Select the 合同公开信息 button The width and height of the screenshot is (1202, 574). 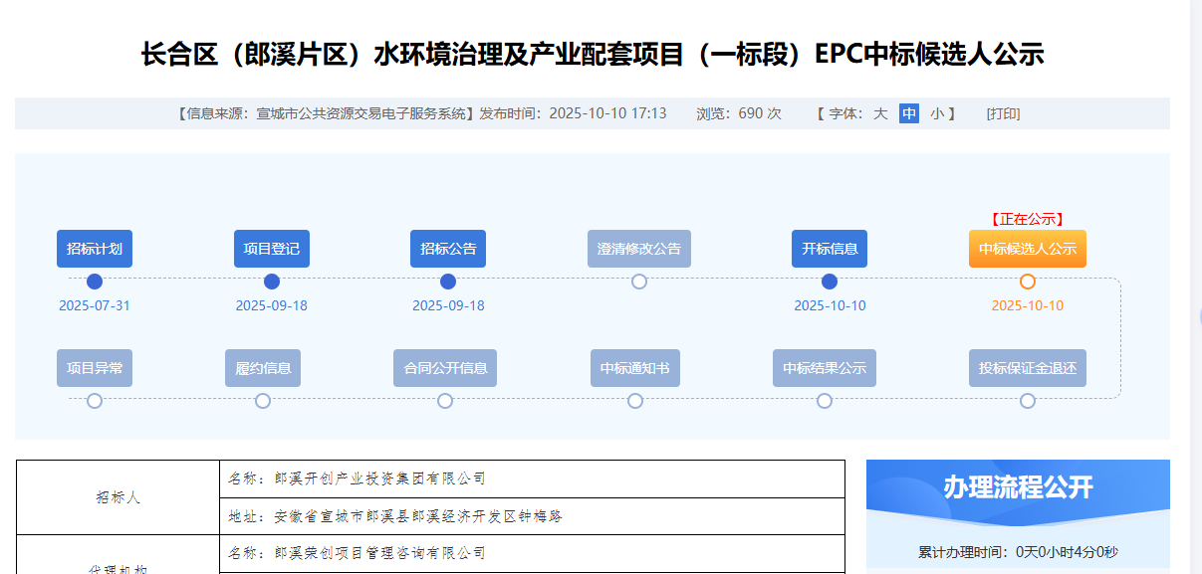[x=445, y=368]
